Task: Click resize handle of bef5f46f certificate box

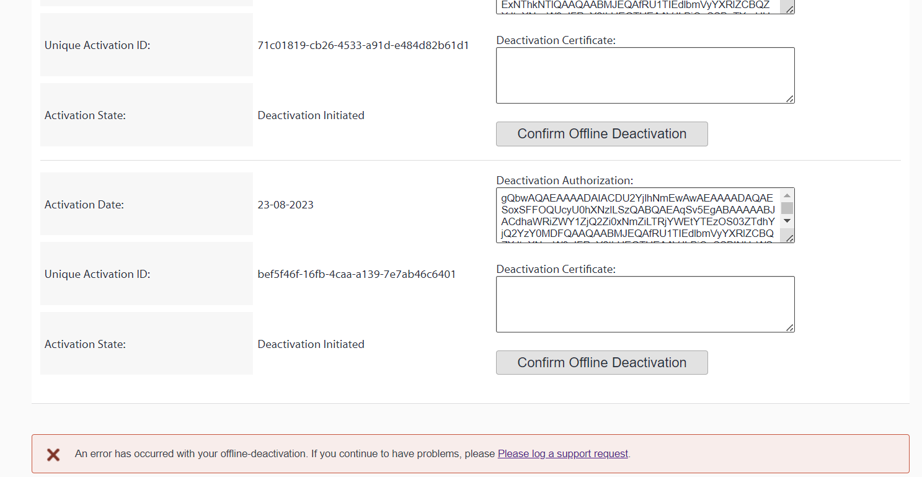Action: (789, 327)
